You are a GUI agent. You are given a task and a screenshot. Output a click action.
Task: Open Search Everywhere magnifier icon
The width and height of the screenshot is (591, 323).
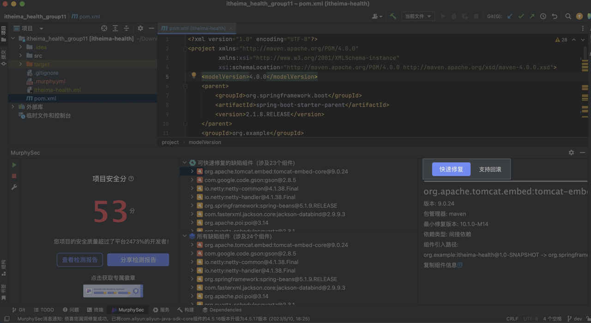point(568,16)
